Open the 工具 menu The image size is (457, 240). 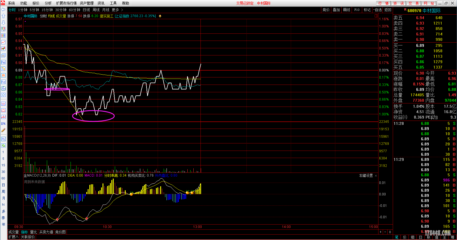coord(113,3)
